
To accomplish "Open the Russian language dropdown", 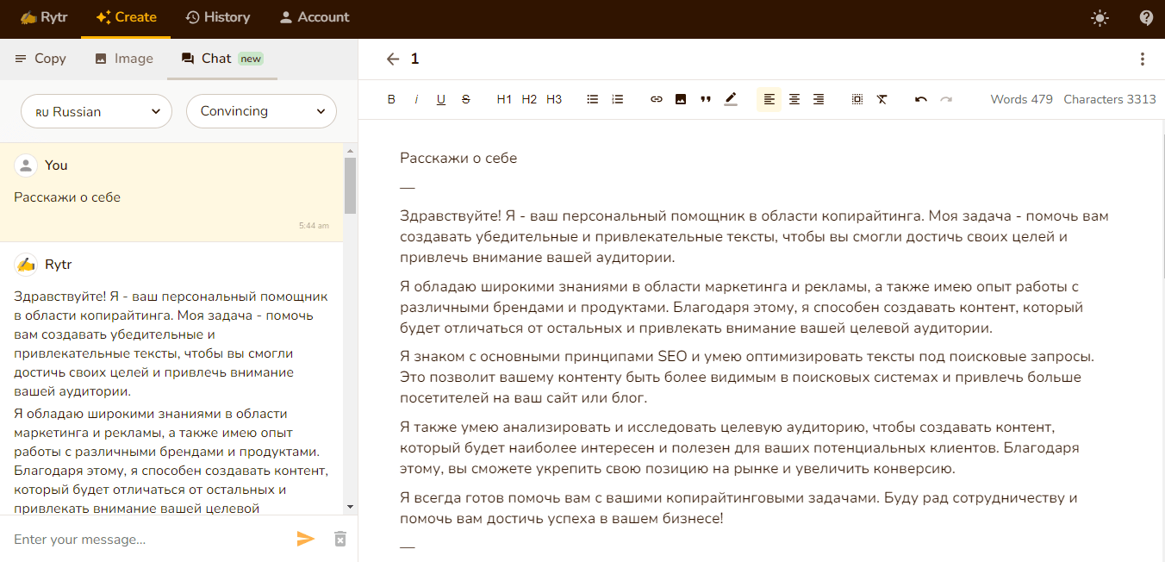I will pos(96,111).
